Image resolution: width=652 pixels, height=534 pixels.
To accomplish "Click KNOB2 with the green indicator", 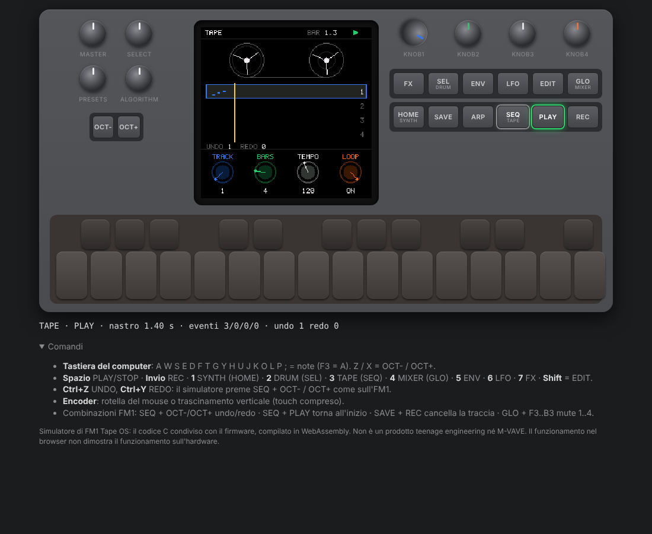I will (468, 33).
